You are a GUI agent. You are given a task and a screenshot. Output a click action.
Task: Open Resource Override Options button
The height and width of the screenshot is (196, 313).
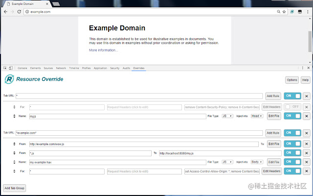292,80
